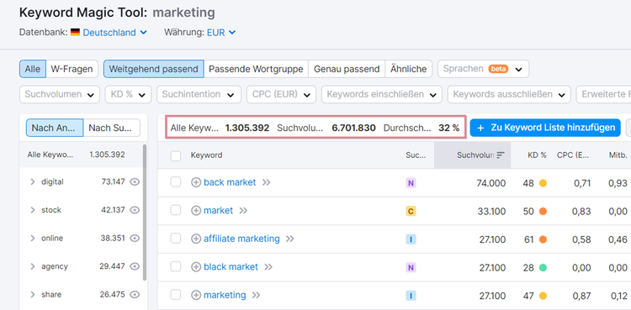
Task: Click the KD % column header
Action: [537, 155]
